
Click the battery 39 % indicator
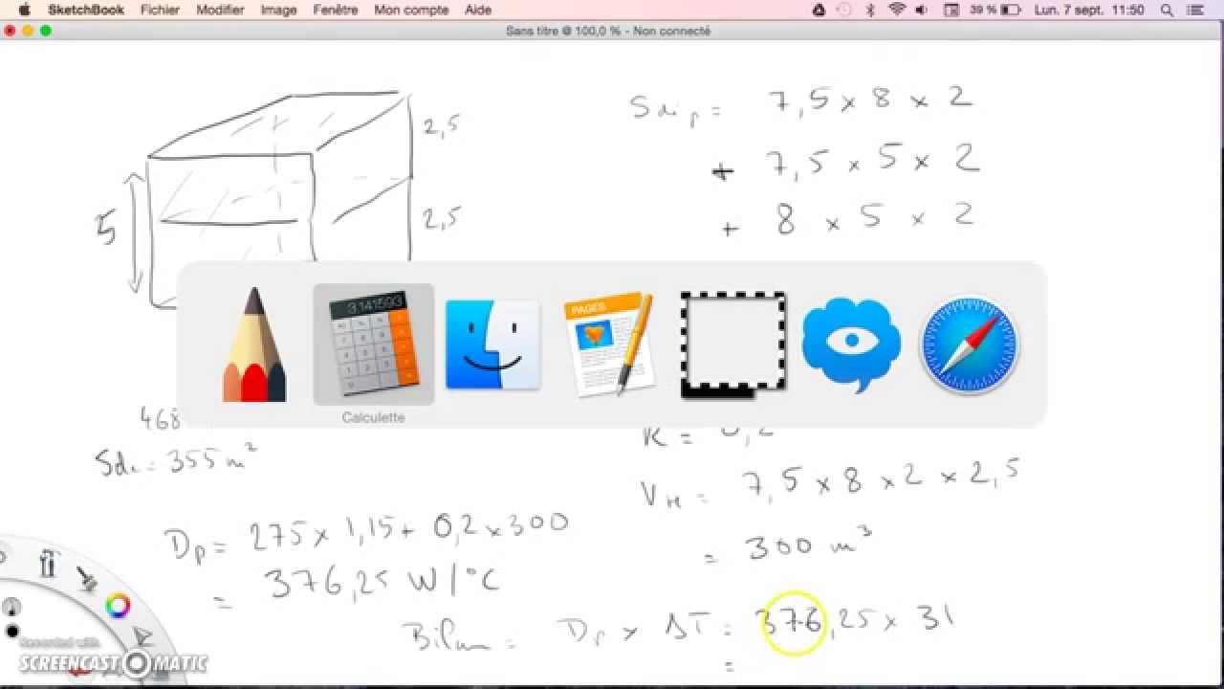[995, 10]
